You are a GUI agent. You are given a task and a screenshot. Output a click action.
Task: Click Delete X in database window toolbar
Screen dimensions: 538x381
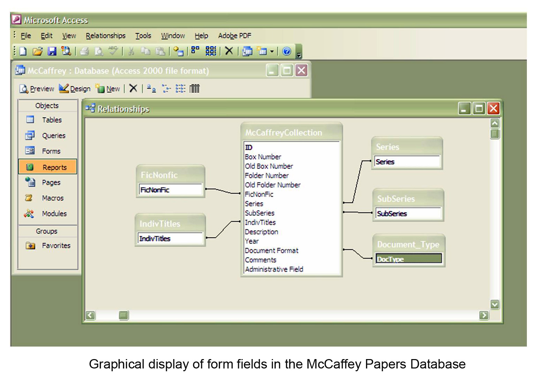(x=133, y=88)
